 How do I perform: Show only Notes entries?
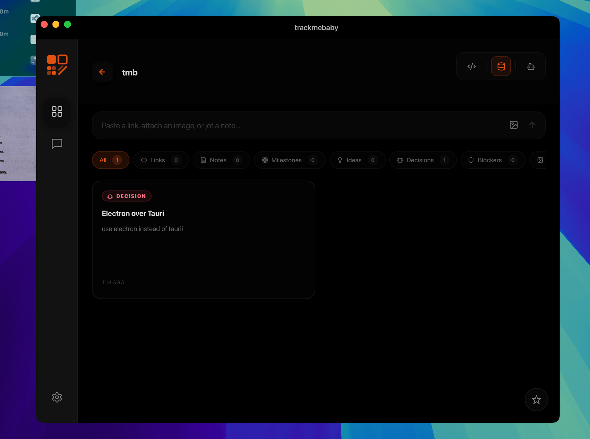pyautogui.click(x=221, y=160)
